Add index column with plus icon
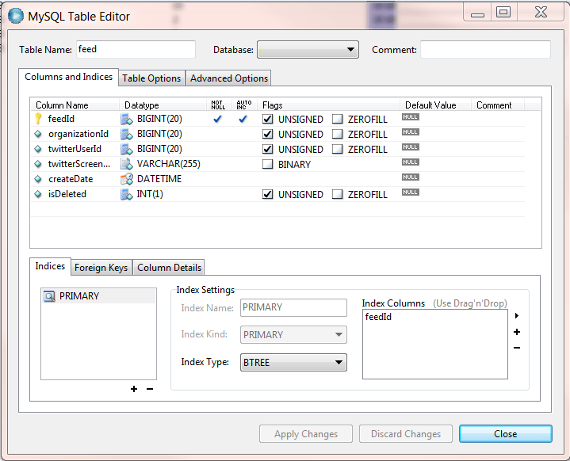The image size is (570, 461). click(x=517, y=332)
